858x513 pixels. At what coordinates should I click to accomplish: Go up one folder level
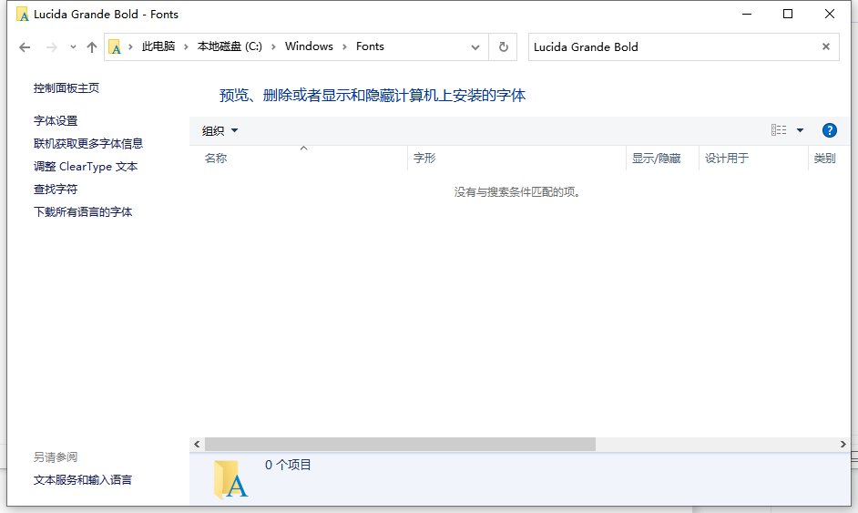92,47
